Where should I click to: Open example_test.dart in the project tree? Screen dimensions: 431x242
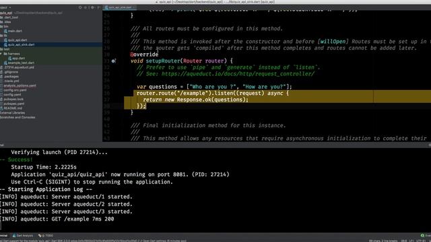pyautogui.click(x=21, y=63)
